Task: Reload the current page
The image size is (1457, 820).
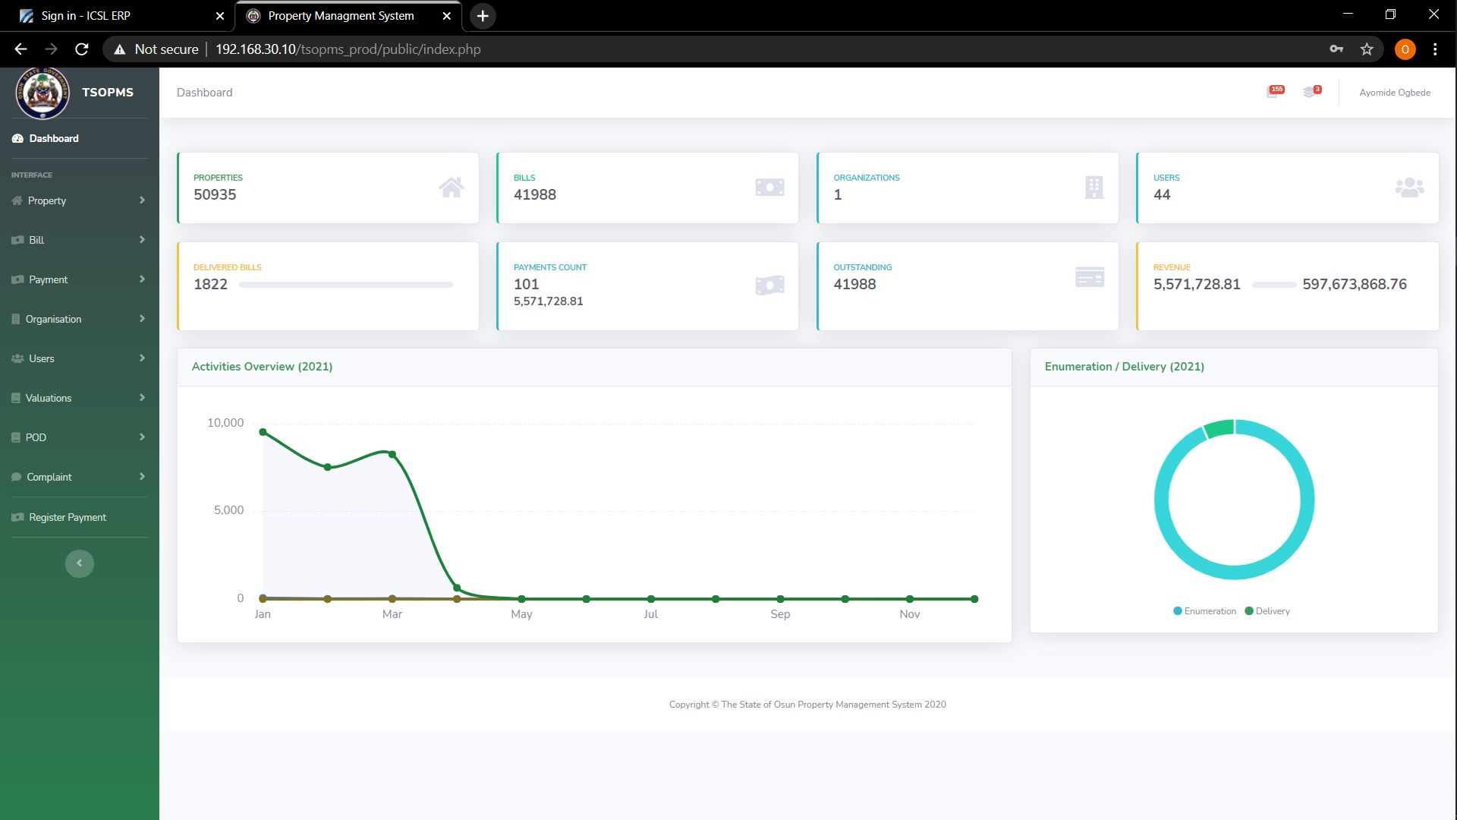Action: click(82, 49)
